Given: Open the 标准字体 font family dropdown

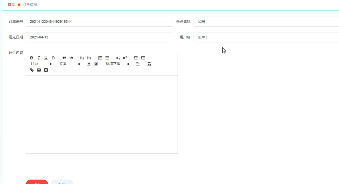Looking at the screenshot, I should 118,64.
